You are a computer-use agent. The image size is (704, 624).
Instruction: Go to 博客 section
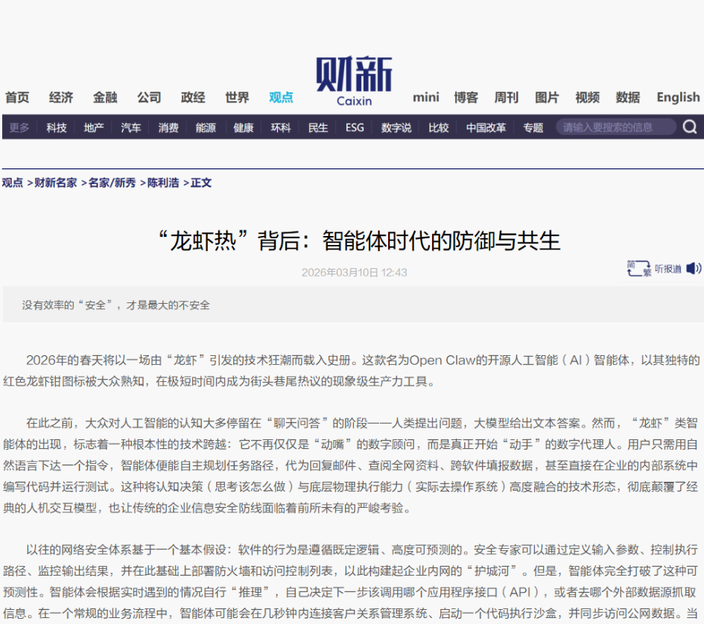pyautogui.click(x=466, y=98)
